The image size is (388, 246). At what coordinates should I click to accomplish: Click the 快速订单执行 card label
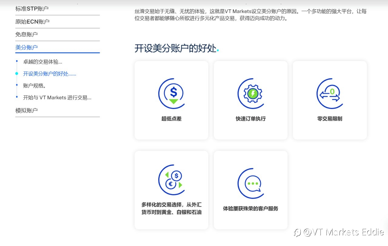point(251,119)
